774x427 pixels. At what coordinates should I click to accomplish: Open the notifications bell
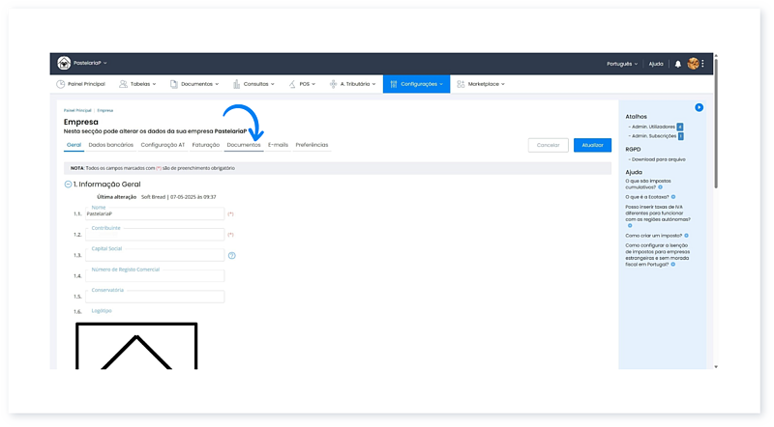(x=678, y=64)
